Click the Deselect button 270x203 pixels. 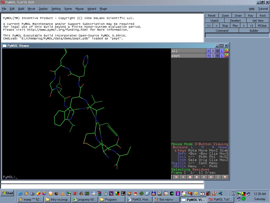pos(235,21)
